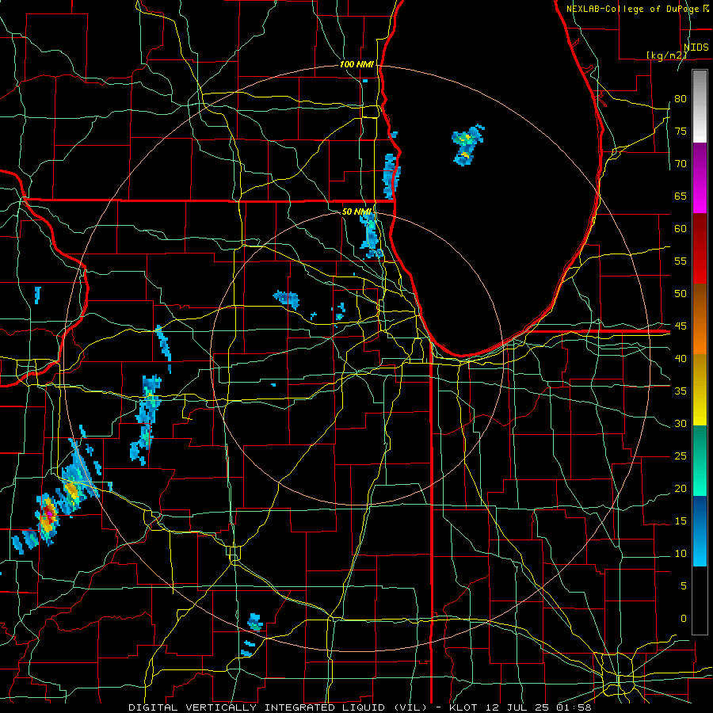
Task: Click the legend value 60
Action: (x=681, y=229)
